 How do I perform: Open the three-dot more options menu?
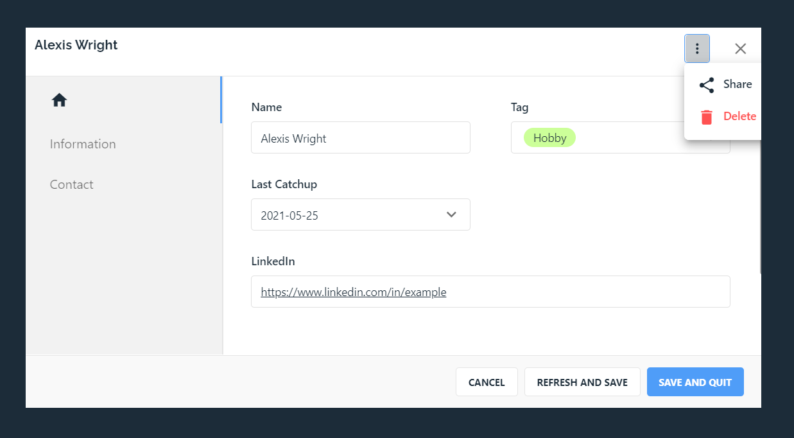point(697,49)
